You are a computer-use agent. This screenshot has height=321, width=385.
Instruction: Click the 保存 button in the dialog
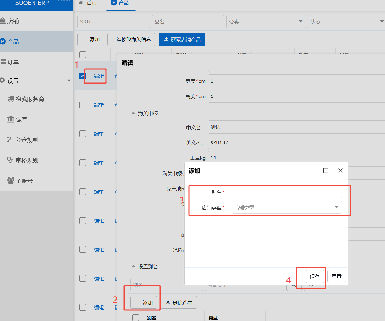click(315, 276)
